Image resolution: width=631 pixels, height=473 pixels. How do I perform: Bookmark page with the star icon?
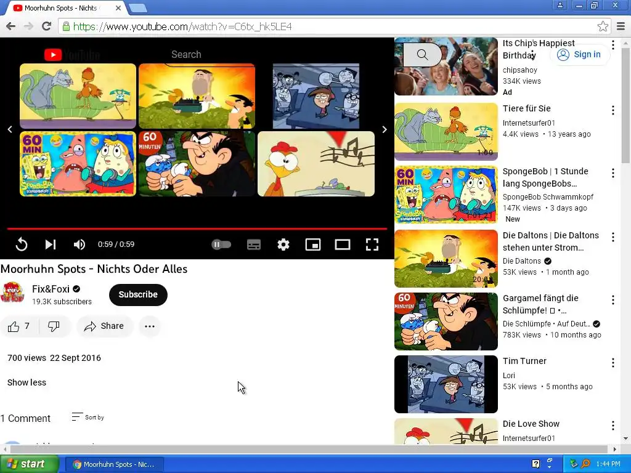[603, 26]
